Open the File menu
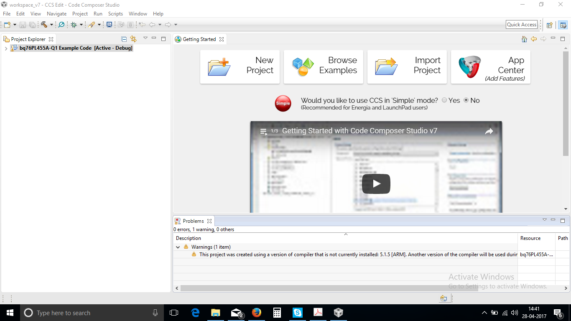 (x=7, y=14)
